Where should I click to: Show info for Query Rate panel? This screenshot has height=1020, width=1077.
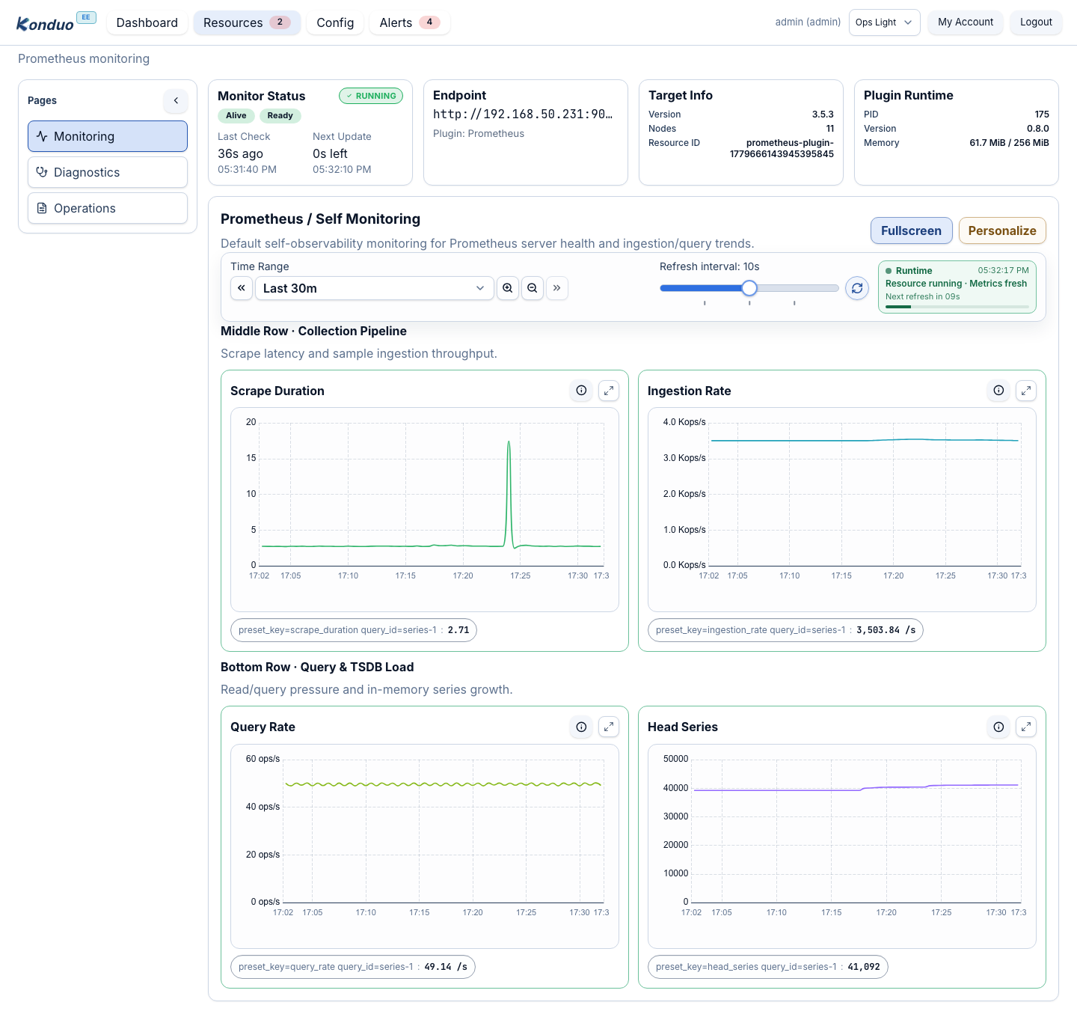(581, 727)
